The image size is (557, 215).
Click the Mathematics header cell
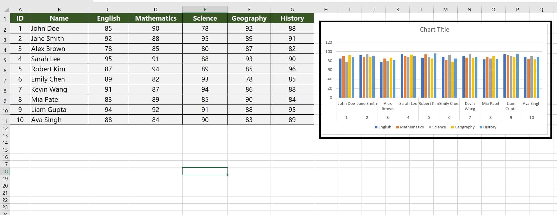[x=156, y=18]
